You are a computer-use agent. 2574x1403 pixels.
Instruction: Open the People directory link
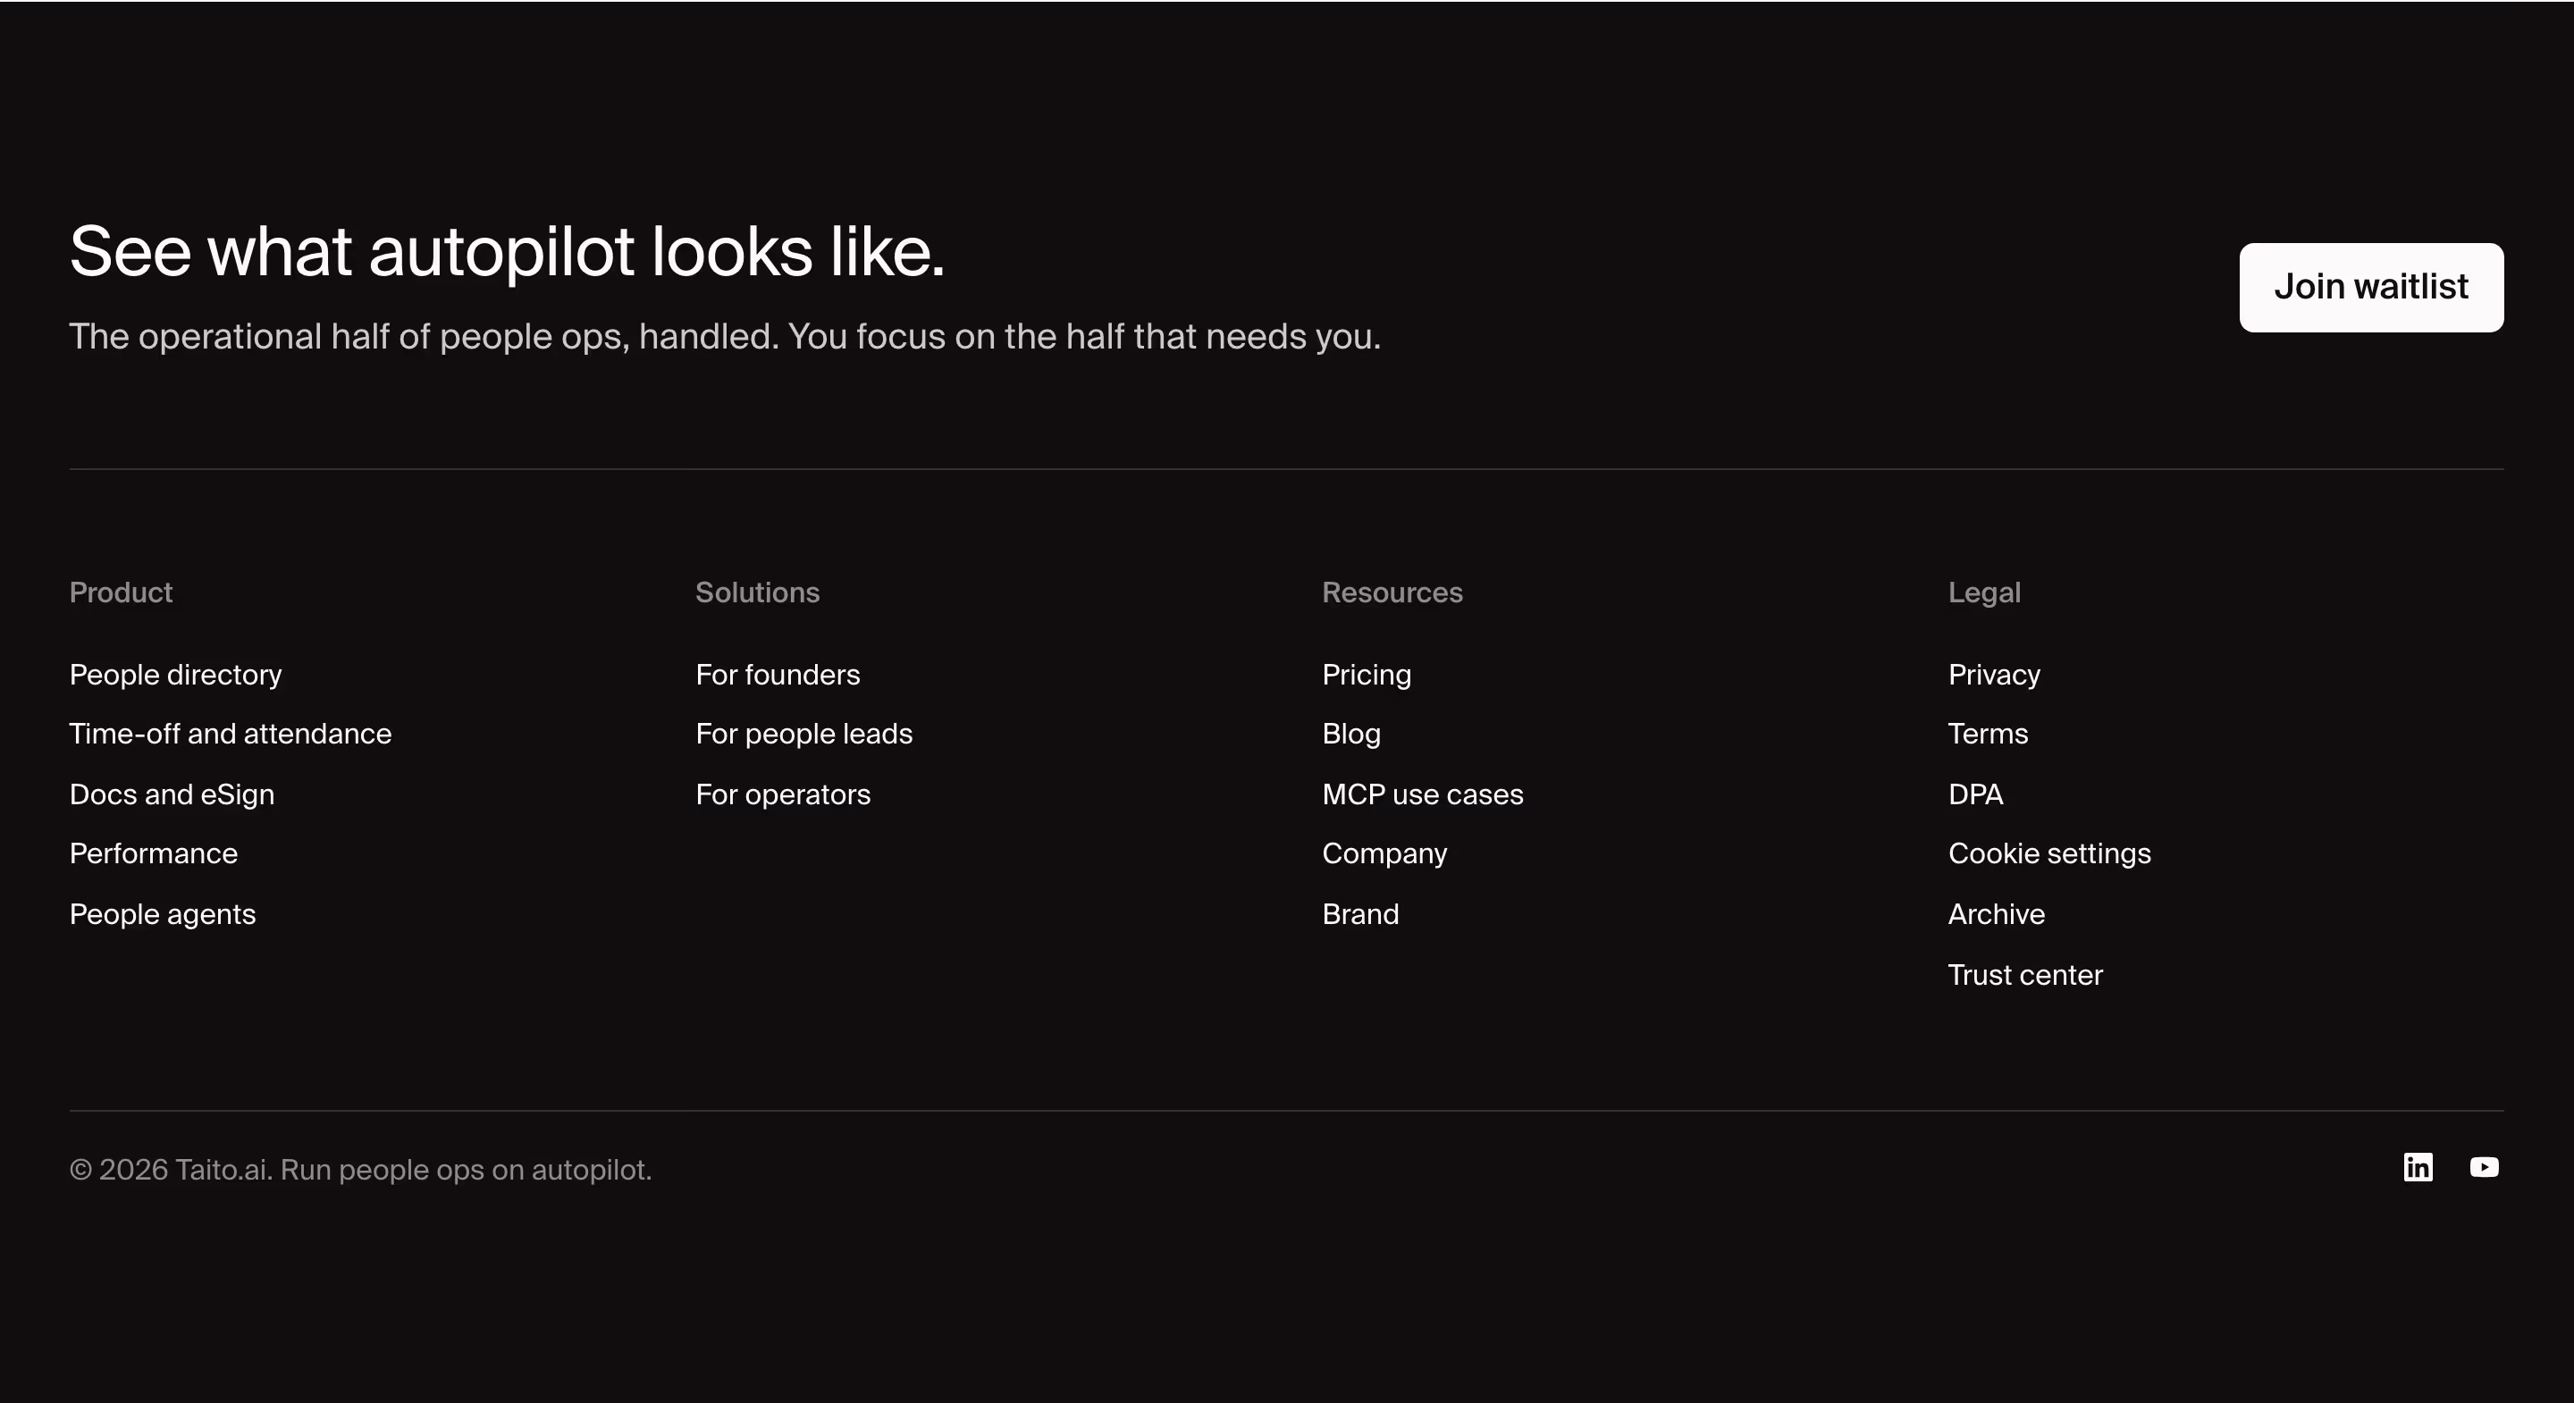click(x=176, y=675)
